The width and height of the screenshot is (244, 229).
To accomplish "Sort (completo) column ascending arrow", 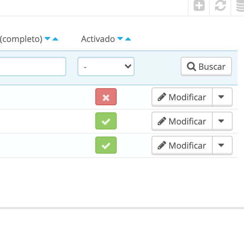I will (x=55, y=39).
